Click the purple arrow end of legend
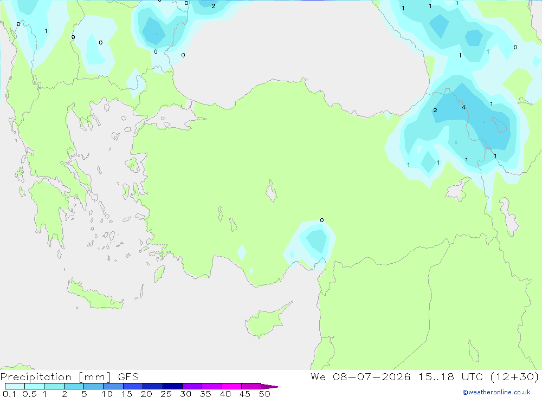The height and width of the screenshot is (397, 542). pos(271,386)
